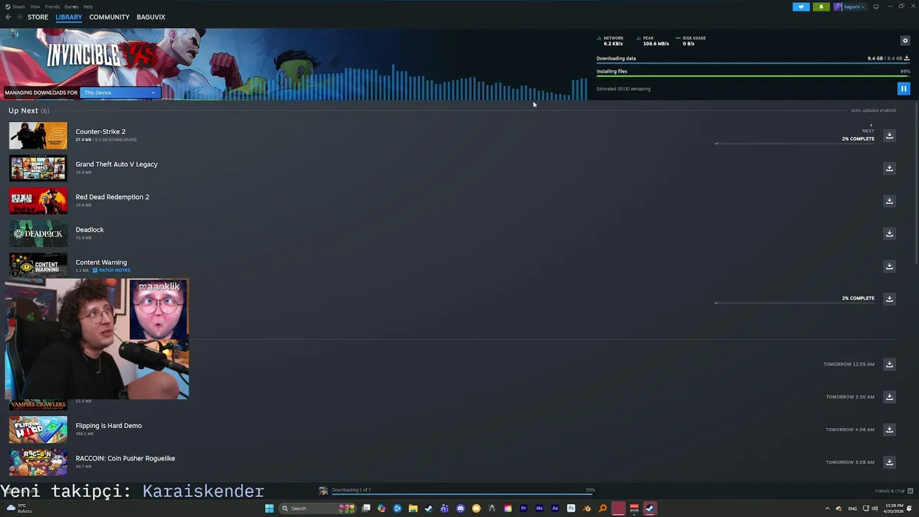
Task: Open Premiere Pro from the taskbar
Action: pos(523,508)
